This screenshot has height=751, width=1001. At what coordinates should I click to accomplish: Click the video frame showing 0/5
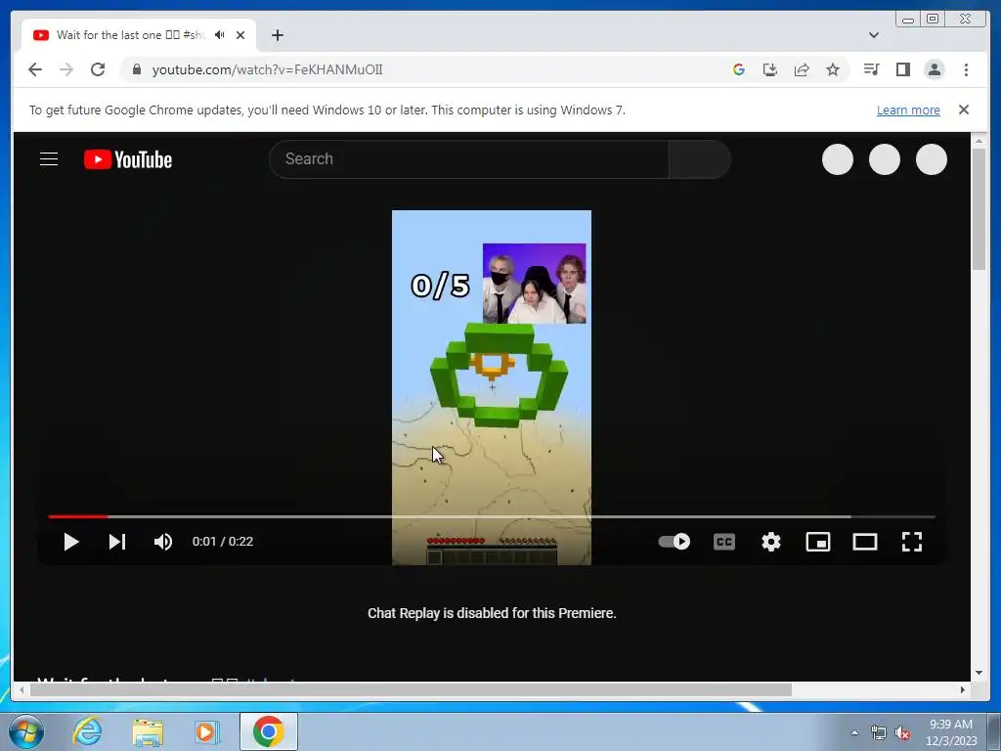click(x=492, y=387)
